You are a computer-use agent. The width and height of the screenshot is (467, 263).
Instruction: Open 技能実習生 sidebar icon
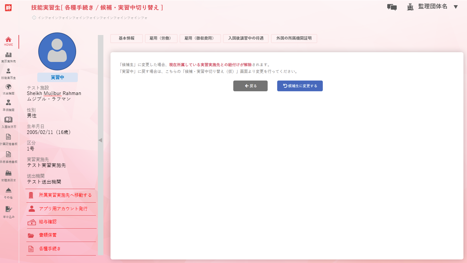coord(9,71)
